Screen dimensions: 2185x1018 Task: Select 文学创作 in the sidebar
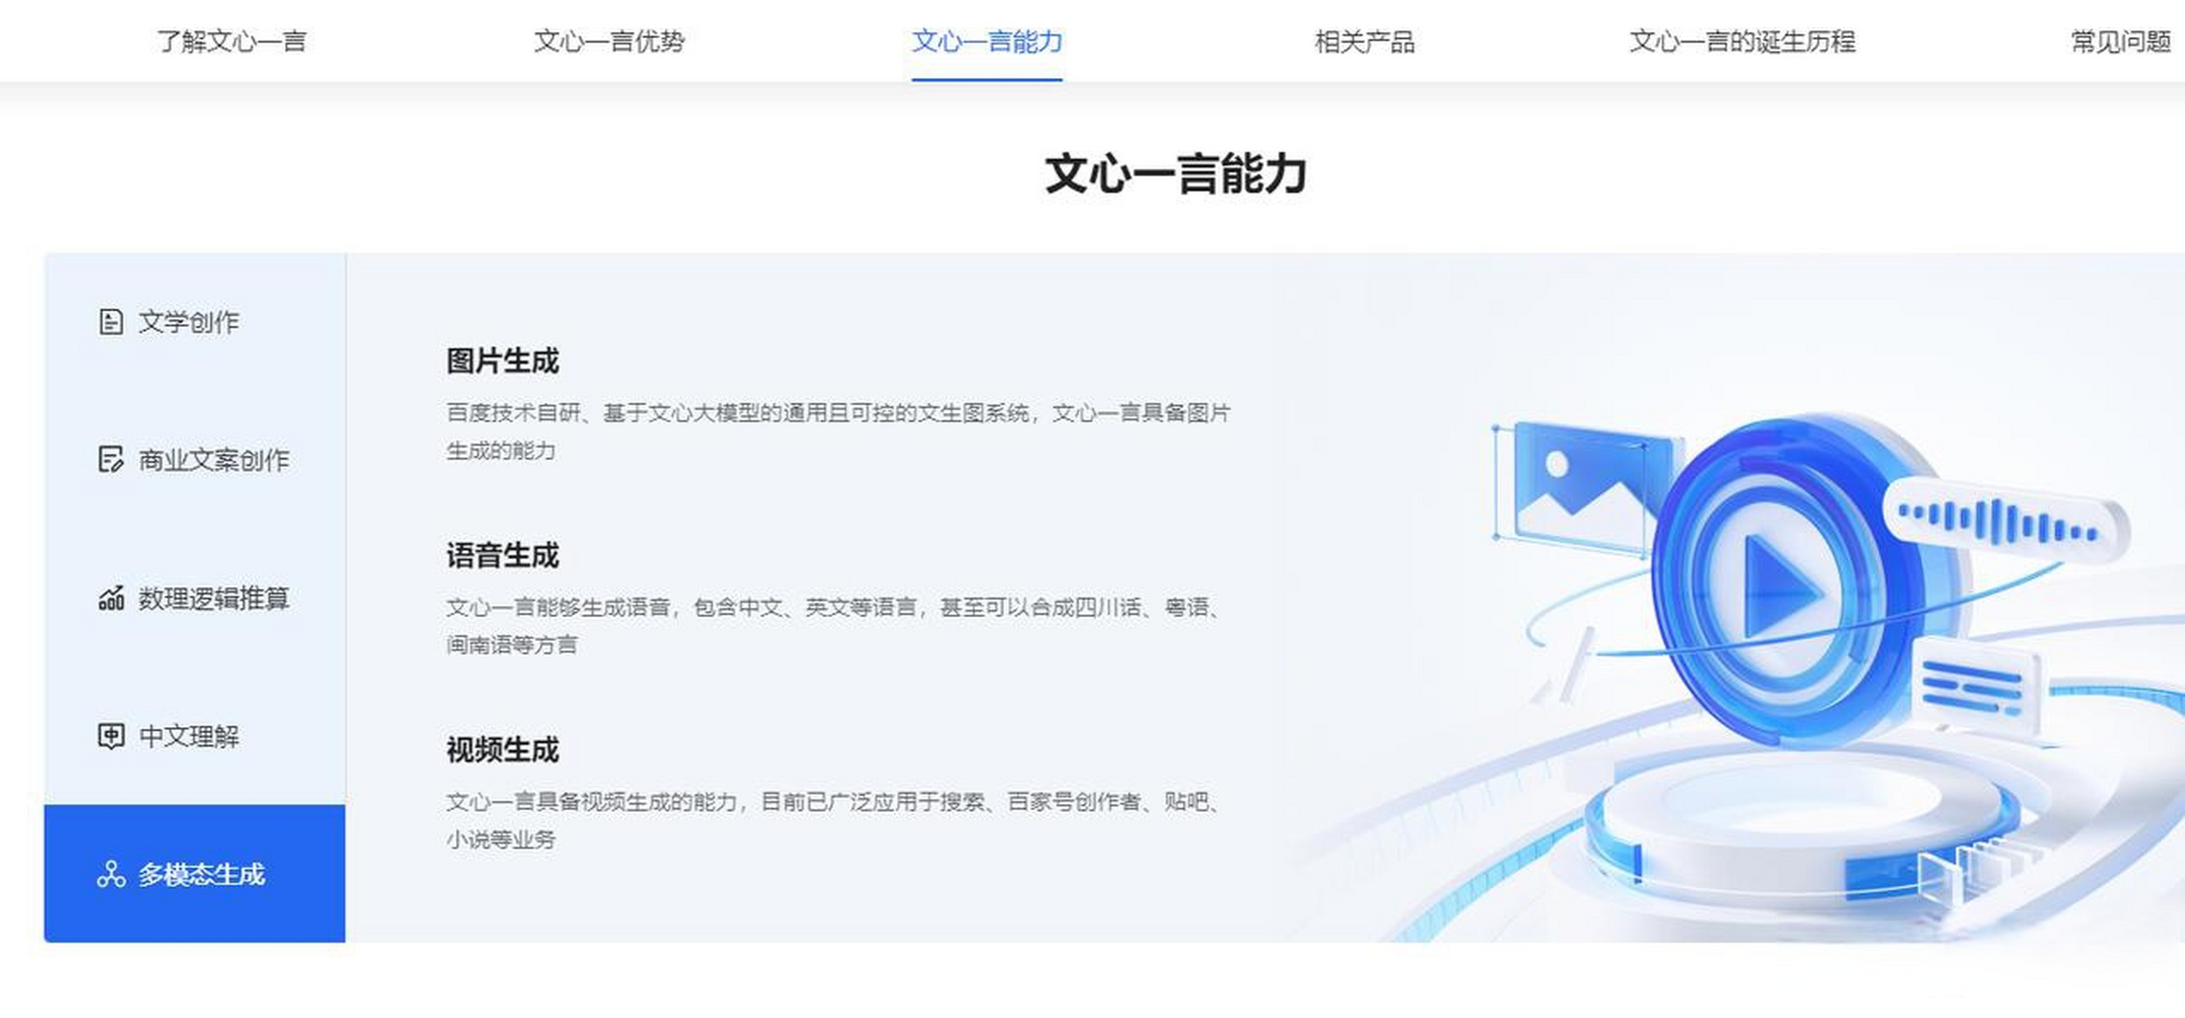pyautogui.click(x=195, y=322)
